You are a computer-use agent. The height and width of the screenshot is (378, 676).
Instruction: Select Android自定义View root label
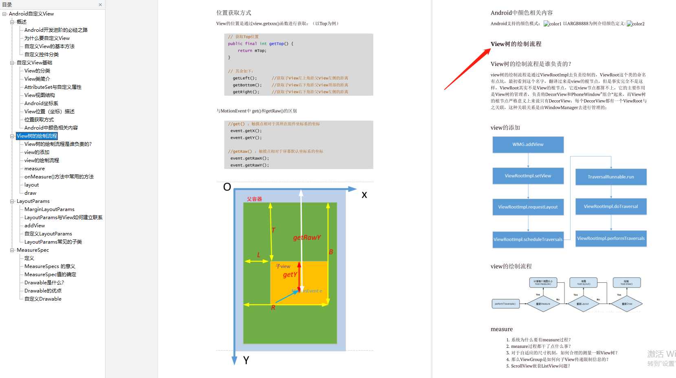(x=31, y=14)
